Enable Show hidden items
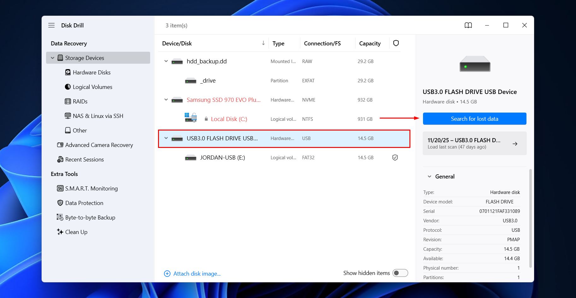 [x=400, y=273]
